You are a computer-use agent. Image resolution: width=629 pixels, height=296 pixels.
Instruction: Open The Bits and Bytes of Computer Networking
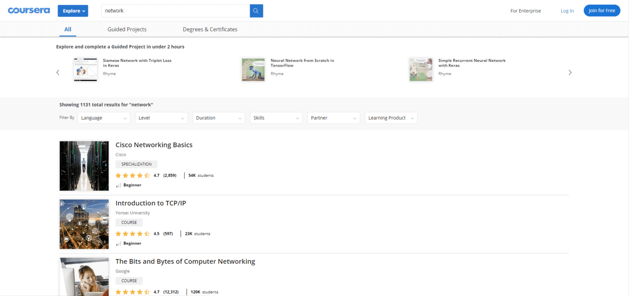(x=185, y=262)
